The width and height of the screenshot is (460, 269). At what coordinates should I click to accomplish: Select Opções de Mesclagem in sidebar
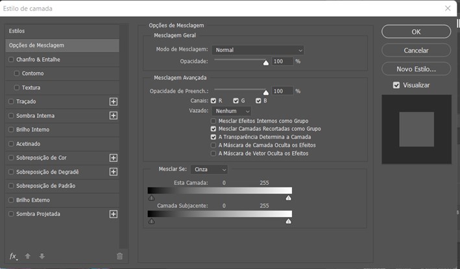(x=62, y=45)
